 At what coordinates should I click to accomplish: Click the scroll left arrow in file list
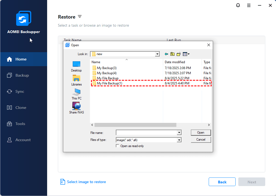[x=92, y=125]
